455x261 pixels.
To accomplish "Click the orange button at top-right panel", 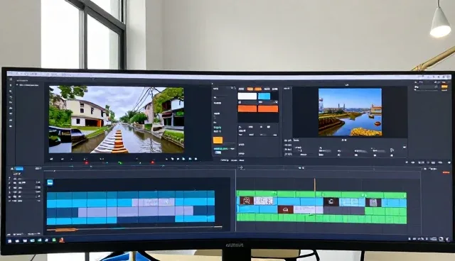I will pos(444,87).
